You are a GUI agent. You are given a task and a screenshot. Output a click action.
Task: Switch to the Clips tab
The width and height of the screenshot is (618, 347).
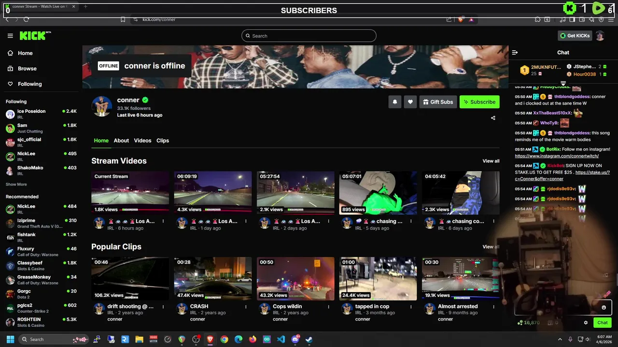[163, 140]
